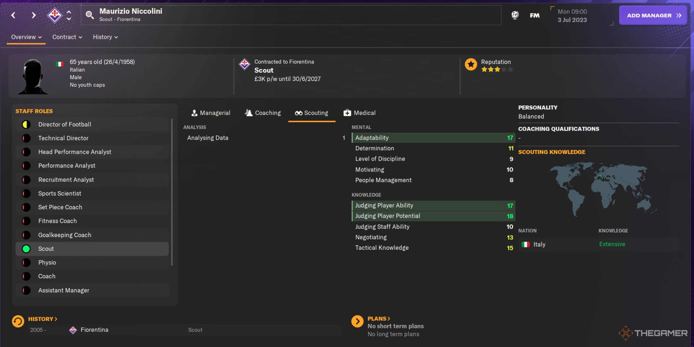Click the Judging Player Potential row
The image size is (694, 347).
click(433, 216)
